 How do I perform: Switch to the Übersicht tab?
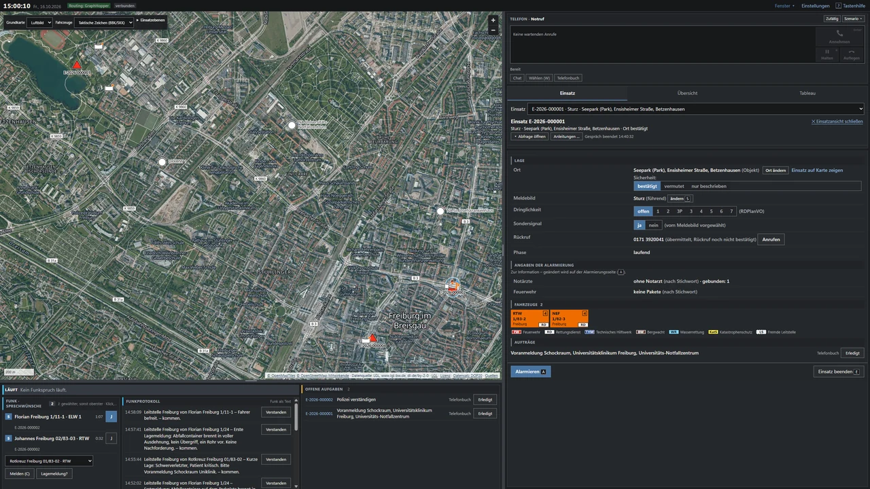point(687,93)
